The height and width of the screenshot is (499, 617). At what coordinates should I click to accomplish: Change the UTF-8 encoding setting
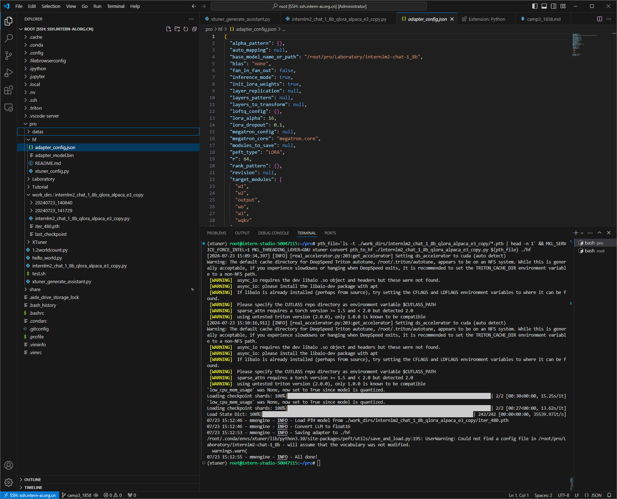(x=563, y=495)
